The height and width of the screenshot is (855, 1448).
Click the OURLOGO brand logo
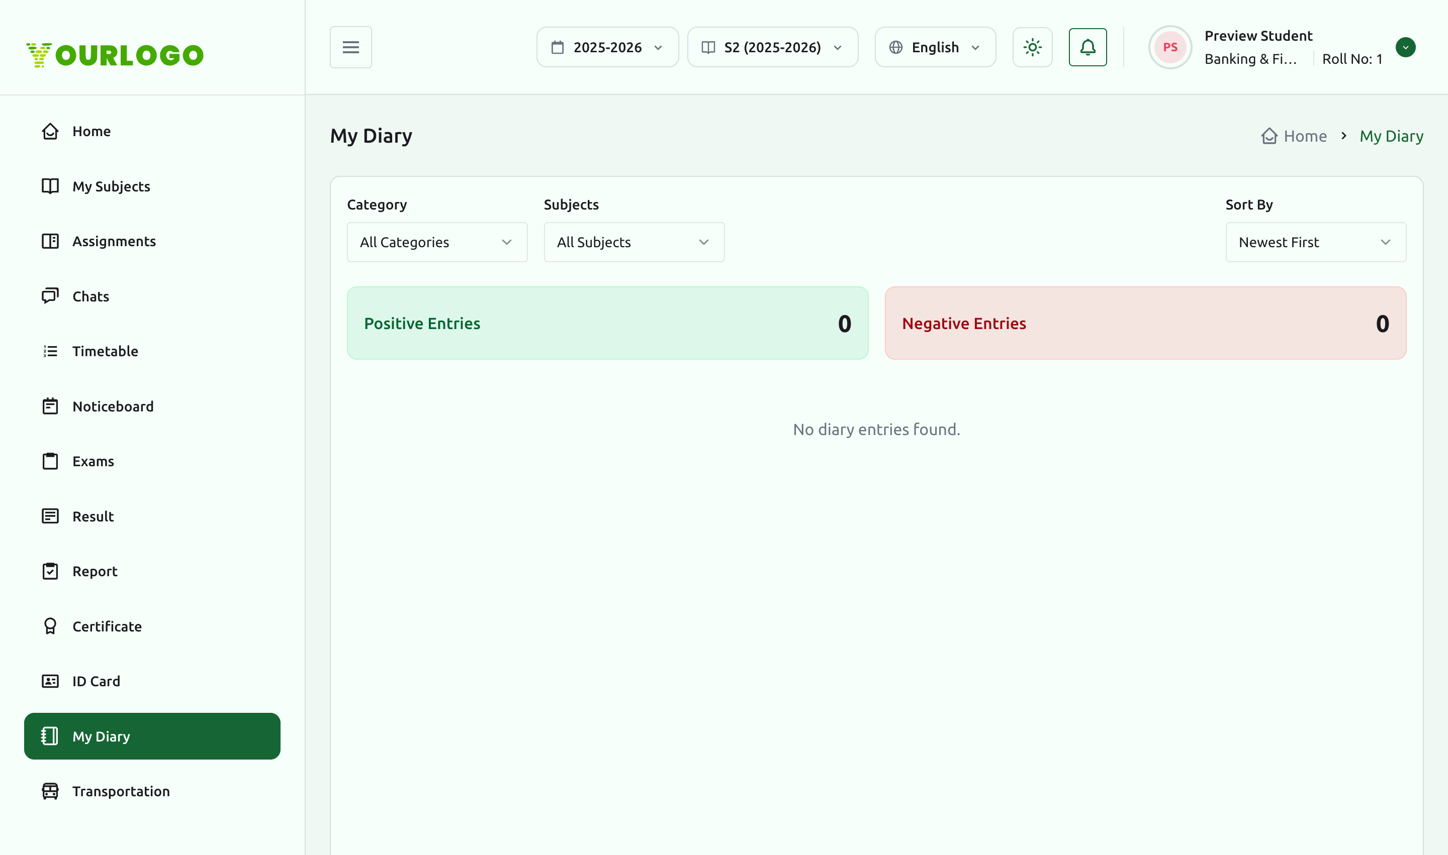point(115,55)
